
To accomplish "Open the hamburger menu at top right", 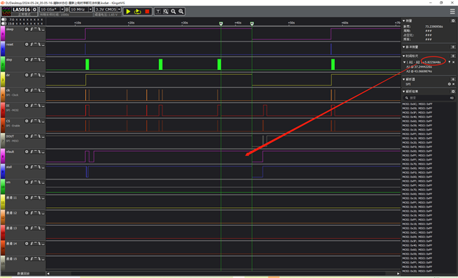I will [x=452, y=11].
